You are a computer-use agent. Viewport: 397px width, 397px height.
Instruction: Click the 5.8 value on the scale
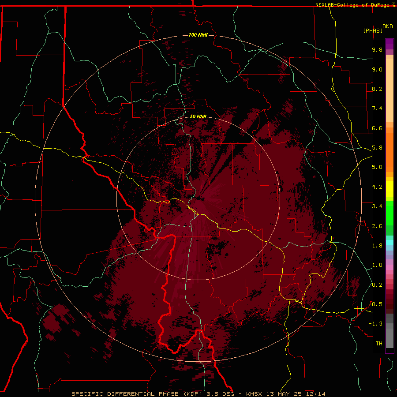click(377, 148)
